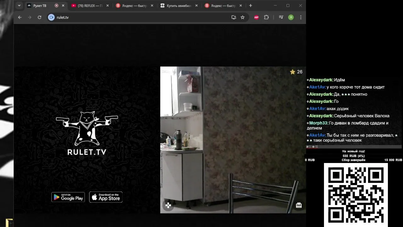Click the game controller icon on video
Viewport: 403px width, 227px height.
[x=168, y=206]
